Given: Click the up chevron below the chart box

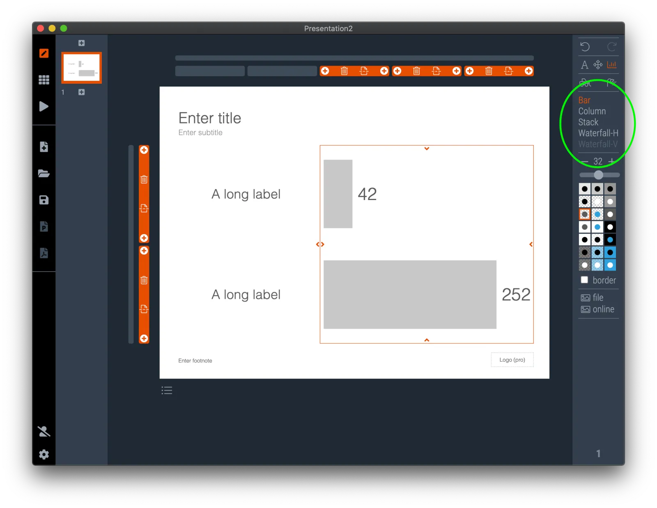Looking at the screenshot, I should (427, 340).
